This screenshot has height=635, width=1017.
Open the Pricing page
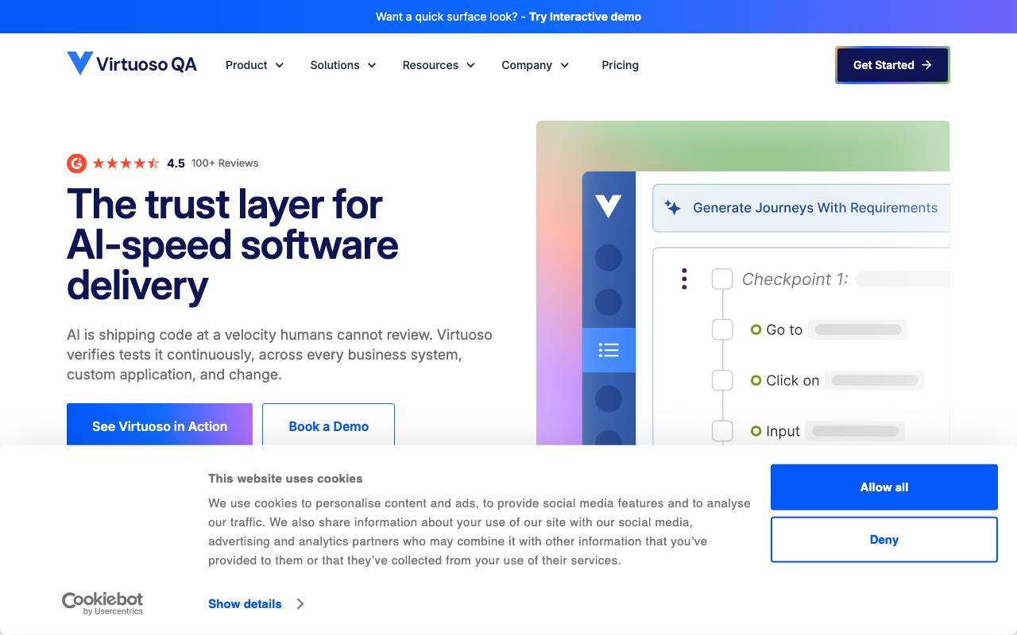tap(621, 65)
